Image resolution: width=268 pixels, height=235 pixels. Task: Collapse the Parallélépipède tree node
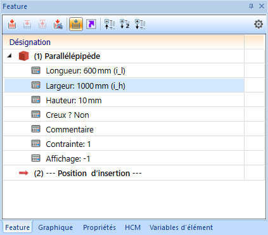9,56
